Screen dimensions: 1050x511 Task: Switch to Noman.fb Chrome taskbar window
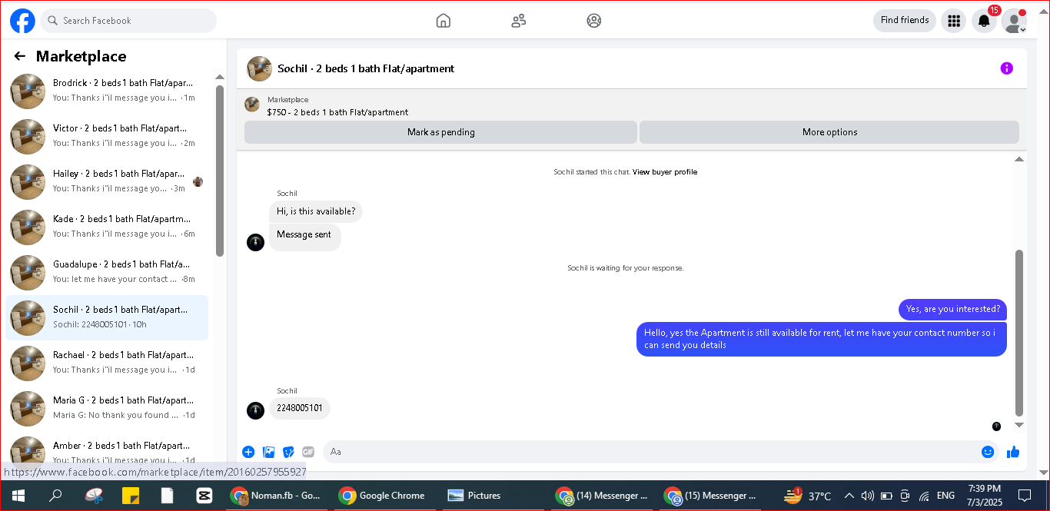tap(277, 496)
